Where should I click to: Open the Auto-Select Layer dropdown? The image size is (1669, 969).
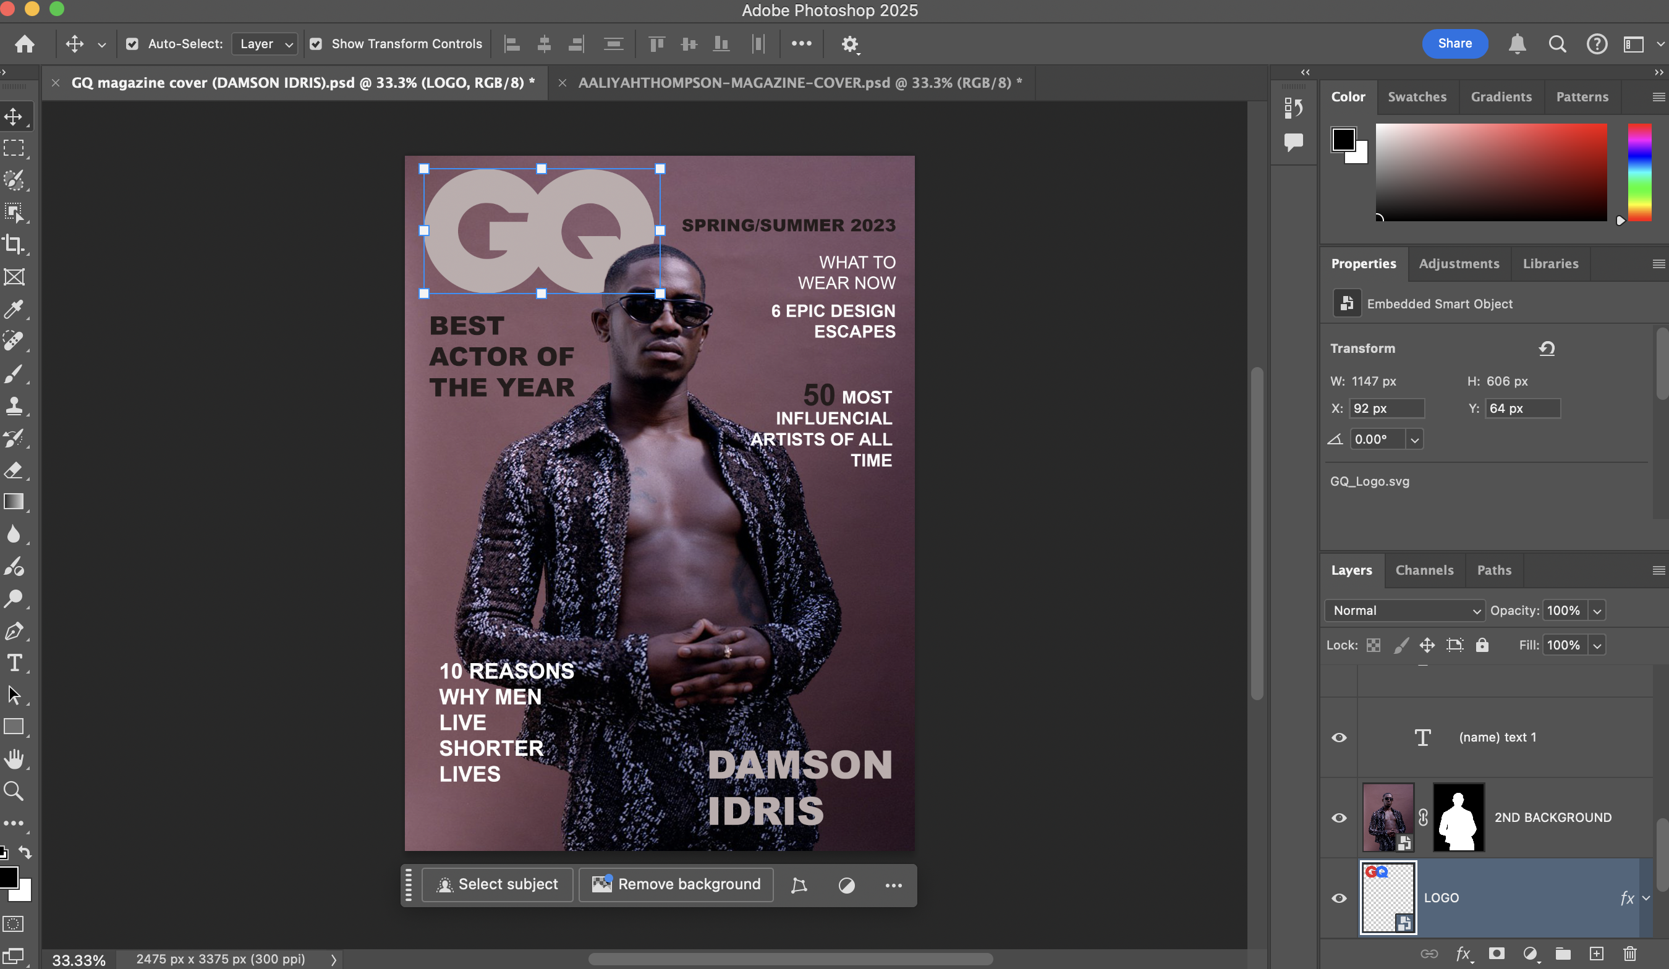click(x=265, y=44)
